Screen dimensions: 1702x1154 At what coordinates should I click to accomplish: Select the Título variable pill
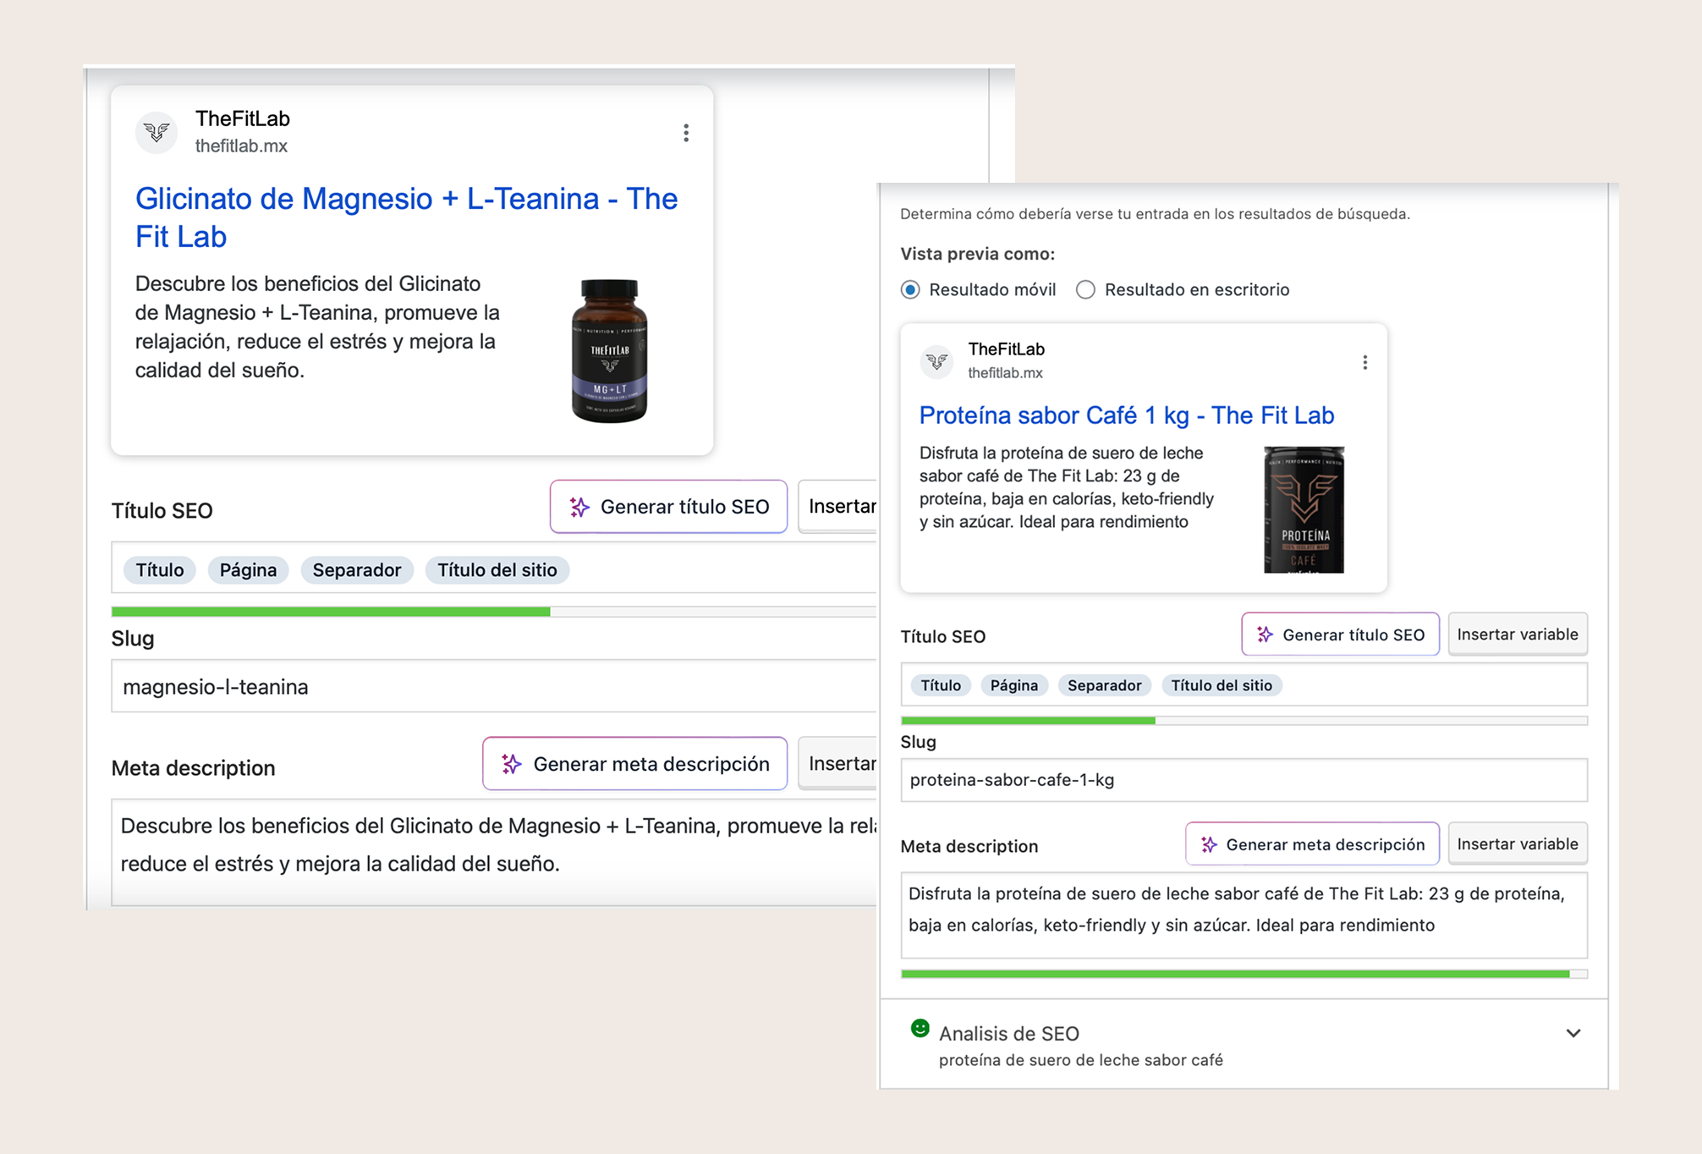940,685
